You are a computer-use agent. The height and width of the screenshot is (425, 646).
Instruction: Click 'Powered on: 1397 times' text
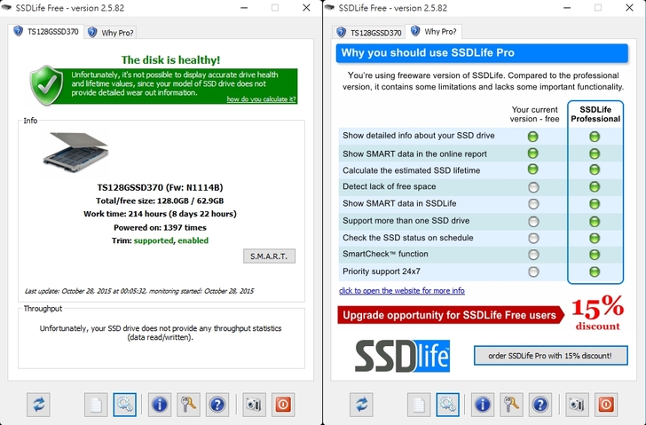pos(160,228)
